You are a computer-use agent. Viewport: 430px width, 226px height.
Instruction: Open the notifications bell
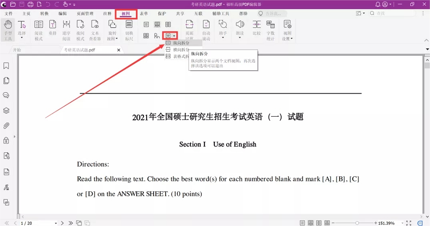[x=378, y=5]
